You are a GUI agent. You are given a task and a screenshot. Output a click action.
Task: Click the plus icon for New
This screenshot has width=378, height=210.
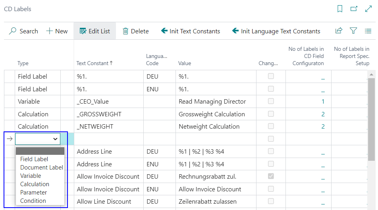[x=49, y=31]
